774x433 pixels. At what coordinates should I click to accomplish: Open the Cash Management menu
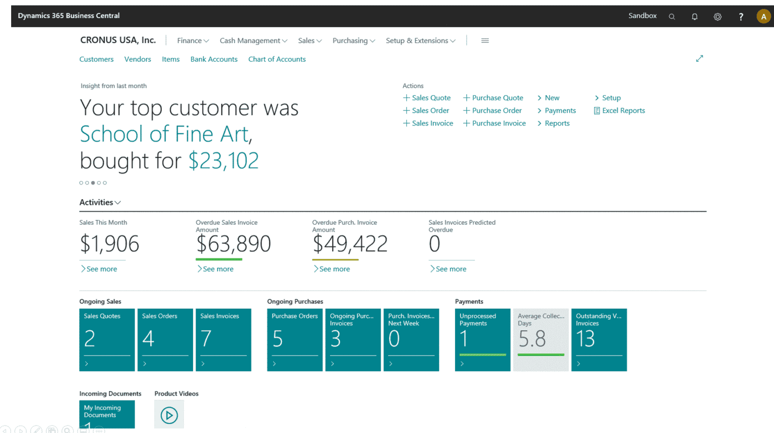(253, 40)
